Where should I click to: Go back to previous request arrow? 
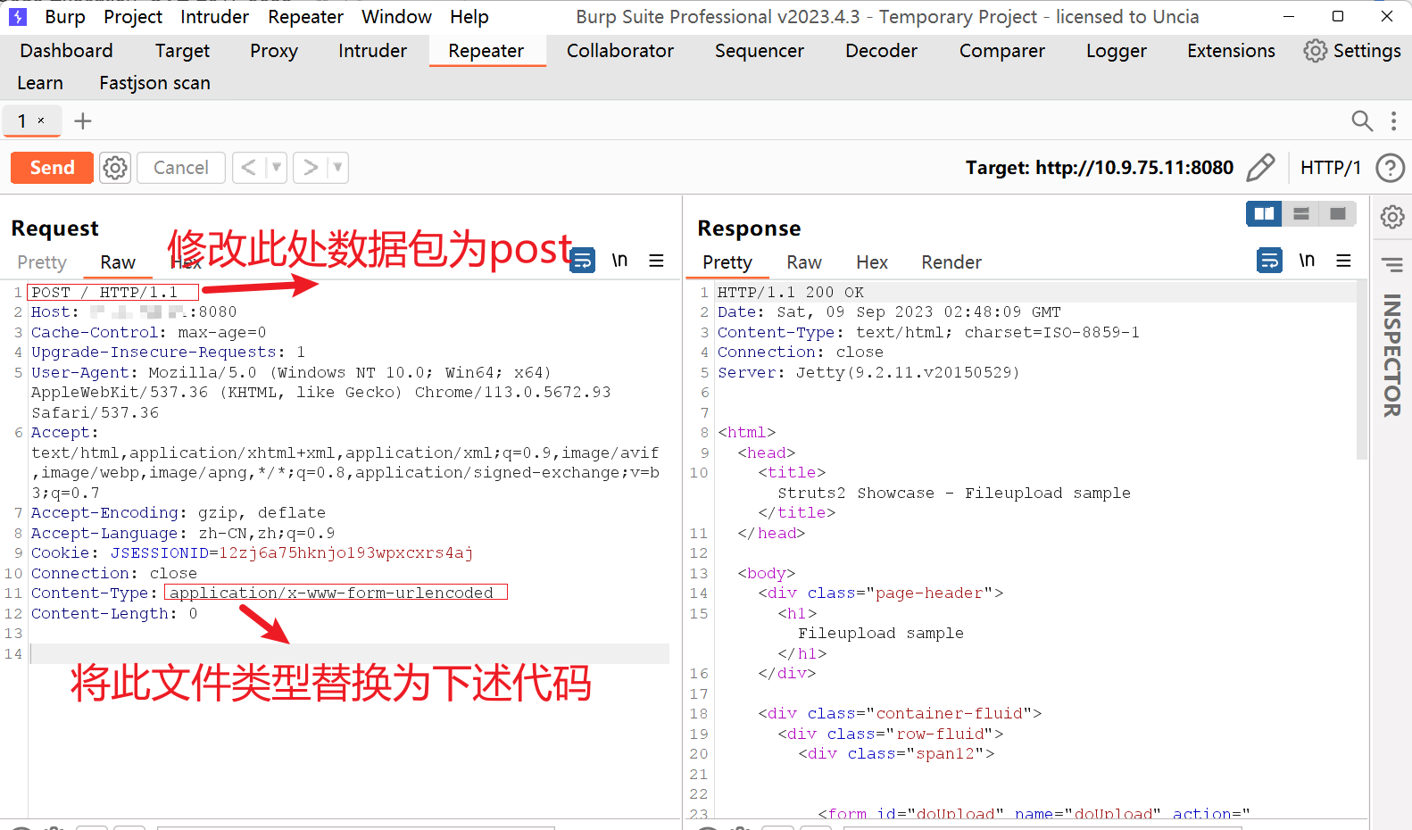point(248,167)
